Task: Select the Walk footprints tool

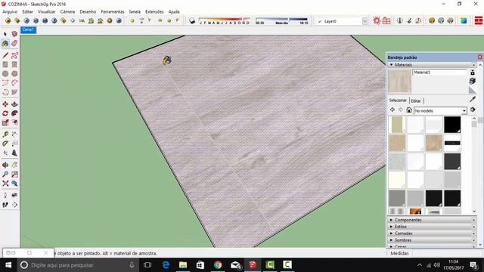Action: pos(5,205)
